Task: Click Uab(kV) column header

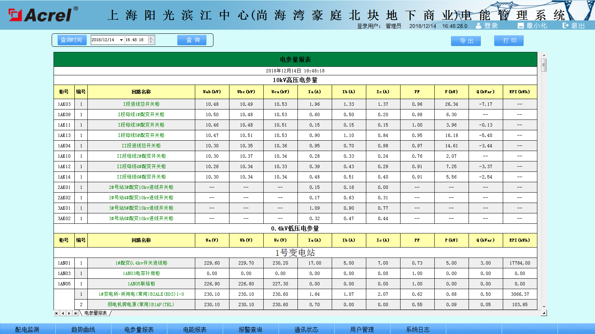Action: (x=212, y=92)
